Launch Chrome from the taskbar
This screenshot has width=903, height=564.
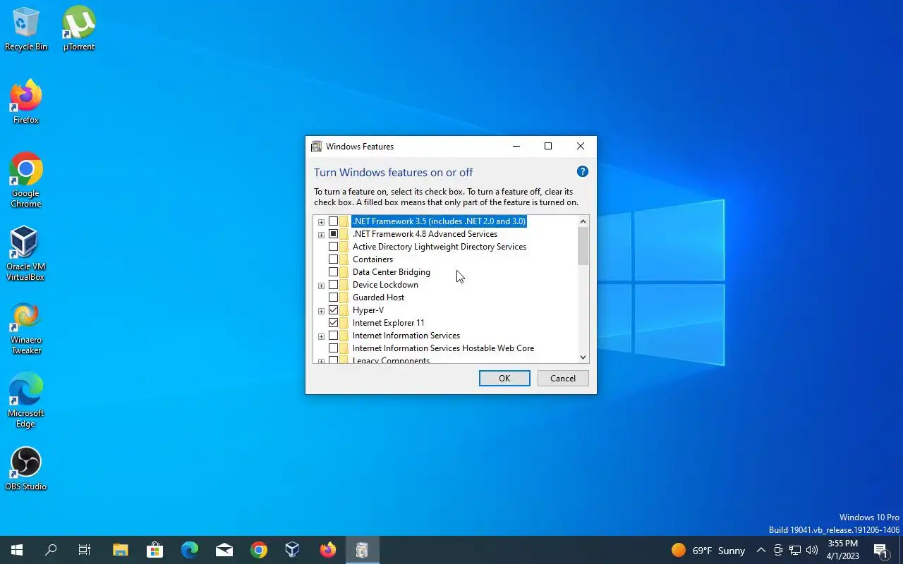click(x=258, y=550)
